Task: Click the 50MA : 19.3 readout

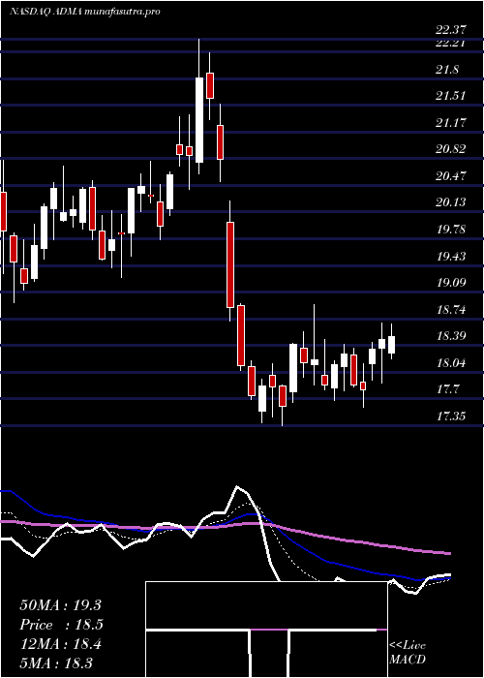Action: (60, 605)
